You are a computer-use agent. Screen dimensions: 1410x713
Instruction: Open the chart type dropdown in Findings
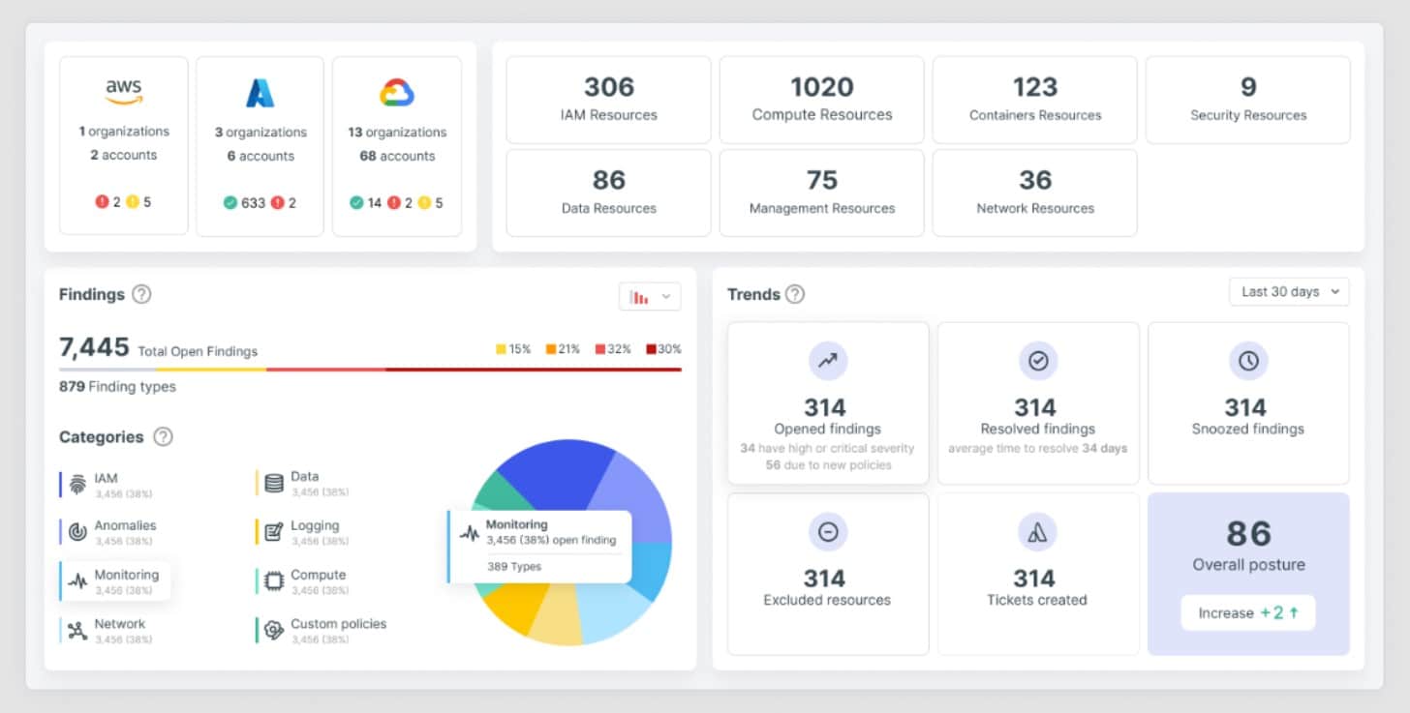point(650,297)
